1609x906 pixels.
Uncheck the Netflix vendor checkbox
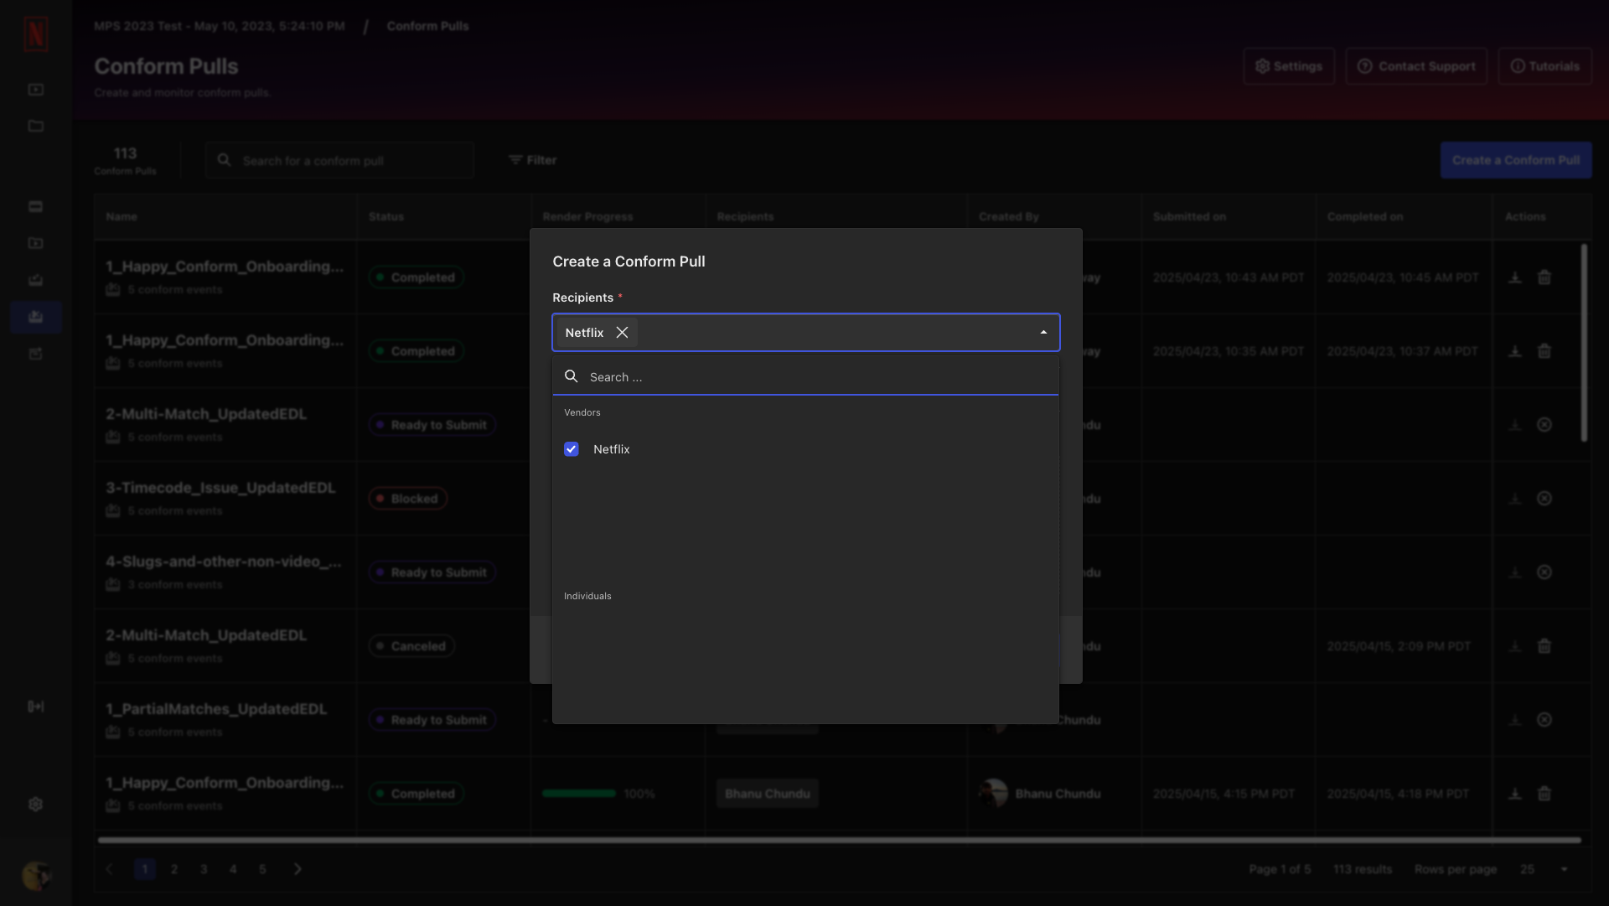[x=572, y=449]
